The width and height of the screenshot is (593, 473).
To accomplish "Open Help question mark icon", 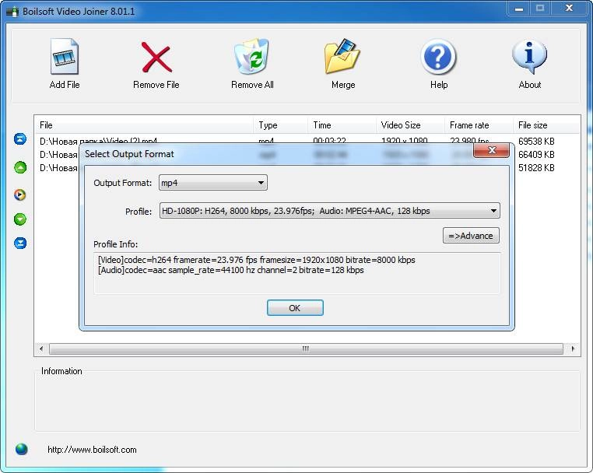I will [438, 57].
